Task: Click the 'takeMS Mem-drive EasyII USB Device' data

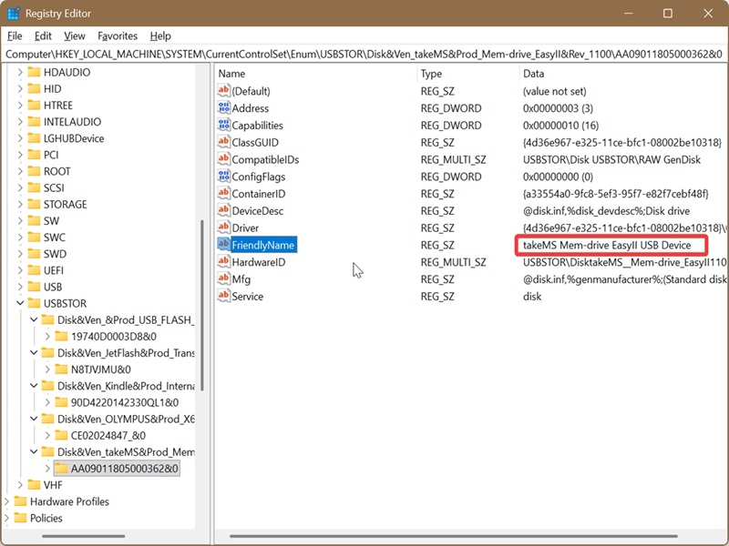Action: coord(607,245)
